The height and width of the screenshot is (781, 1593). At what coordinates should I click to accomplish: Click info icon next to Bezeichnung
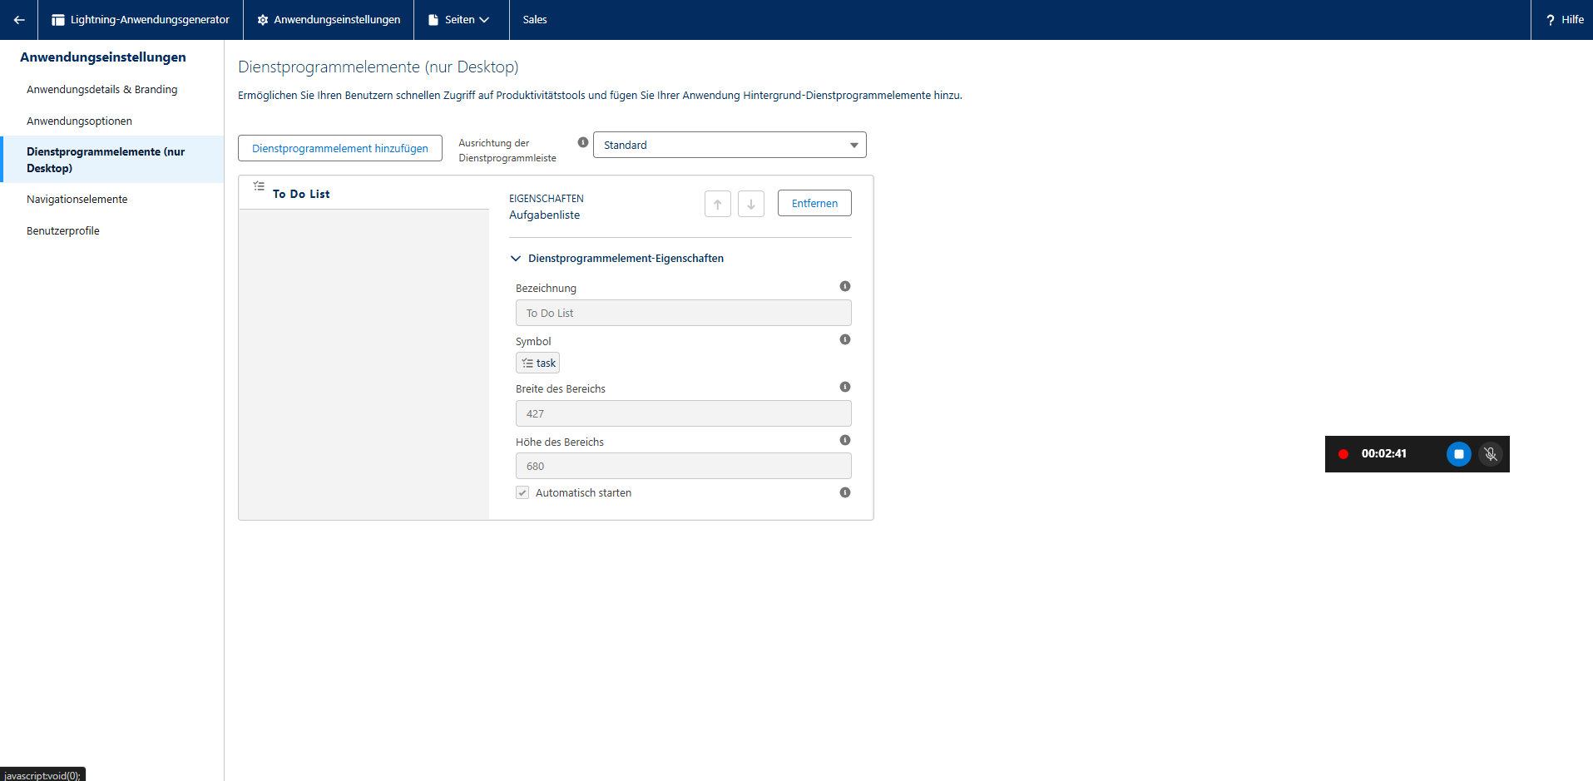(844, 286)
